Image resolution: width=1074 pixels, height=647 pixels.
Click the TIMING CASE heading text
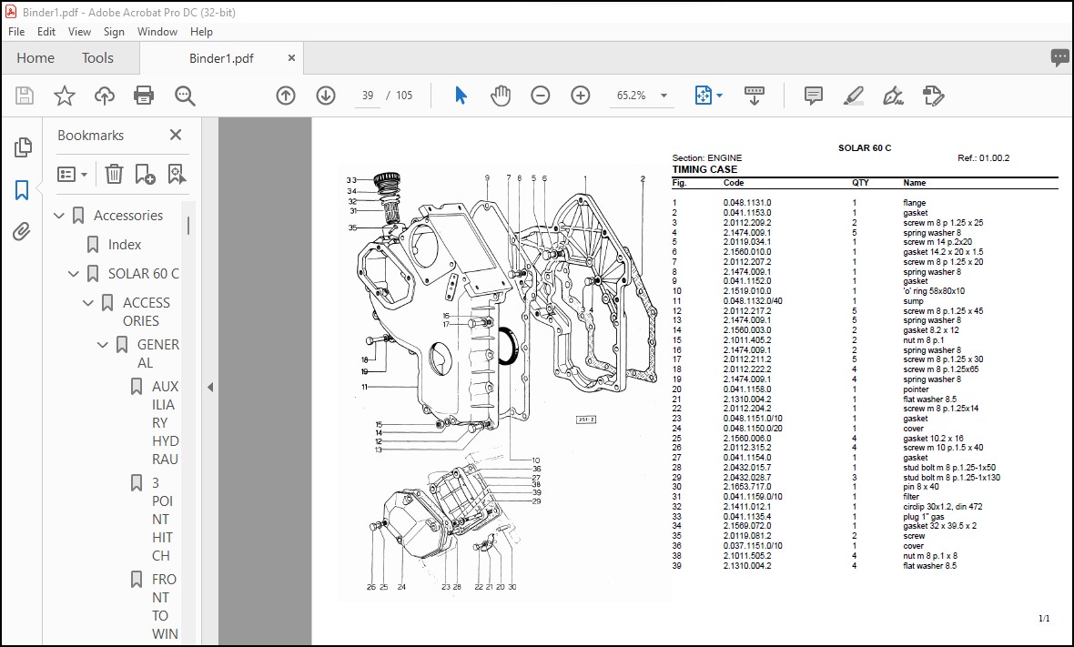704,170
